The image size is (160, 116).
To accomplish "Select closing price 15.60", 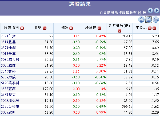I will tap(49, 83).
